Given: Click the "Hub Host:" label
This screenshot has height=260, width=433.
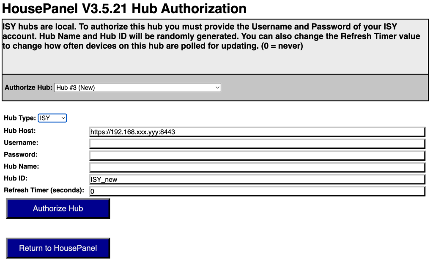Looking at the screenshot, I should coord(20,131).
